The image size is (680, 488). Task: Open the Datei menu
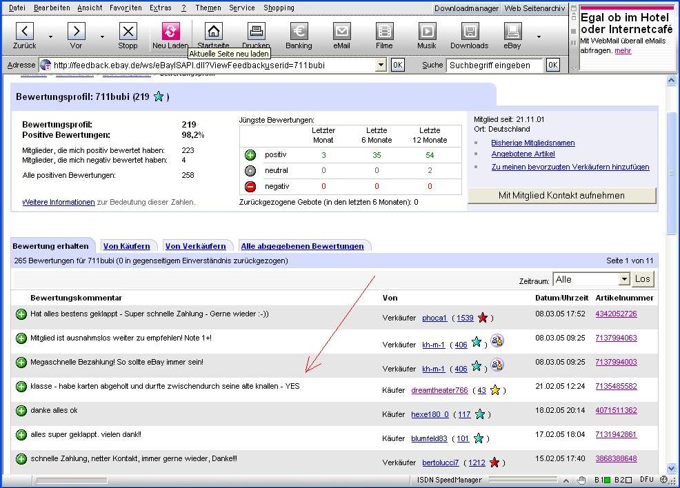pos(17,8)
